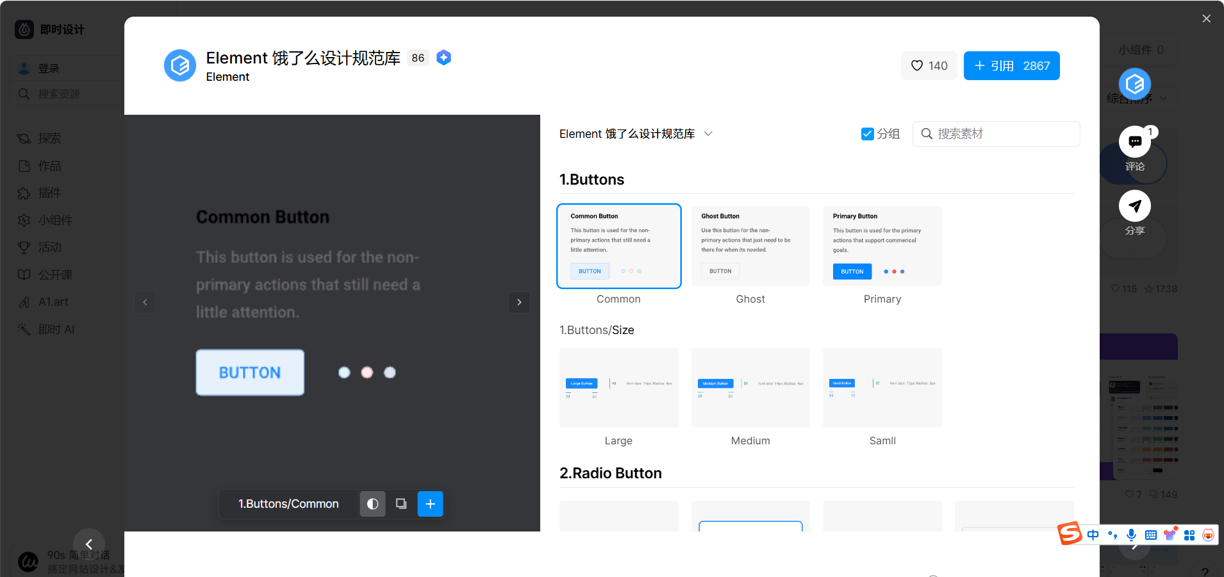
Task: Select the Large size thumbnail
Action: pyautogui.click(x=618, y=388)
